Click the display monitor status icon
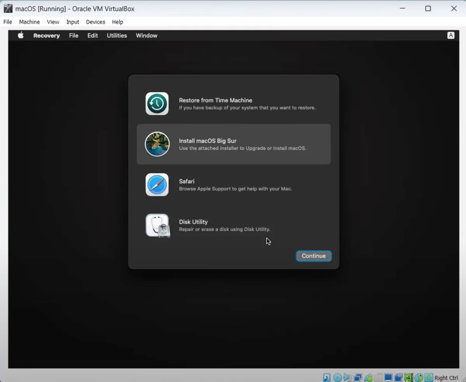Screen dimensions: 466x382 pos(388,377)
